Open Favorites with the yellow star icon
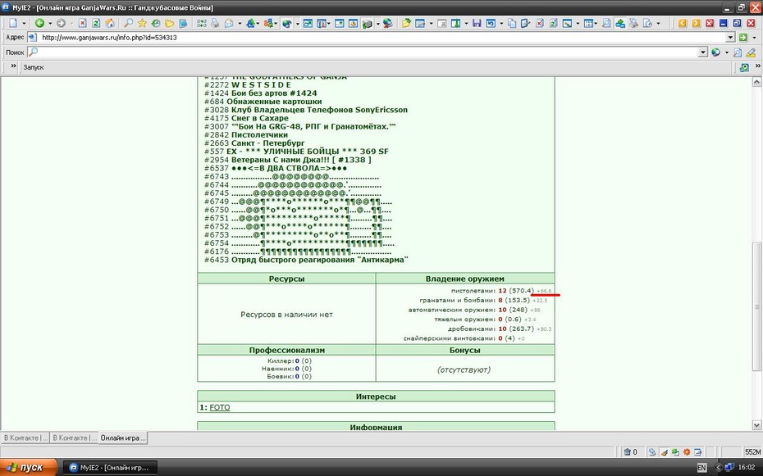763x476 pixels. pyautogui.click(x=142, y=23)
